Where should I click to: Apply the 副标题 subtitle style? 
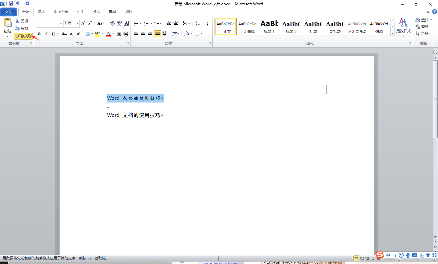(x=335, y=27)
